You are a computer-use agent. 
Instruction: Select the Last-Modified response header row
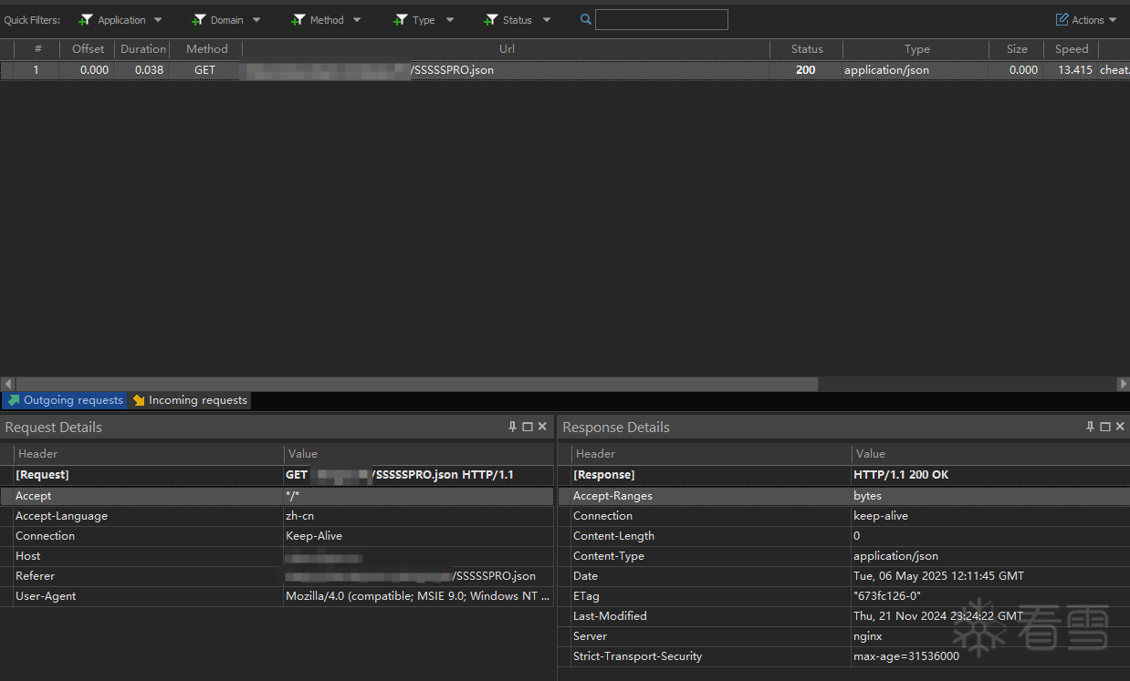coord(844,616)
